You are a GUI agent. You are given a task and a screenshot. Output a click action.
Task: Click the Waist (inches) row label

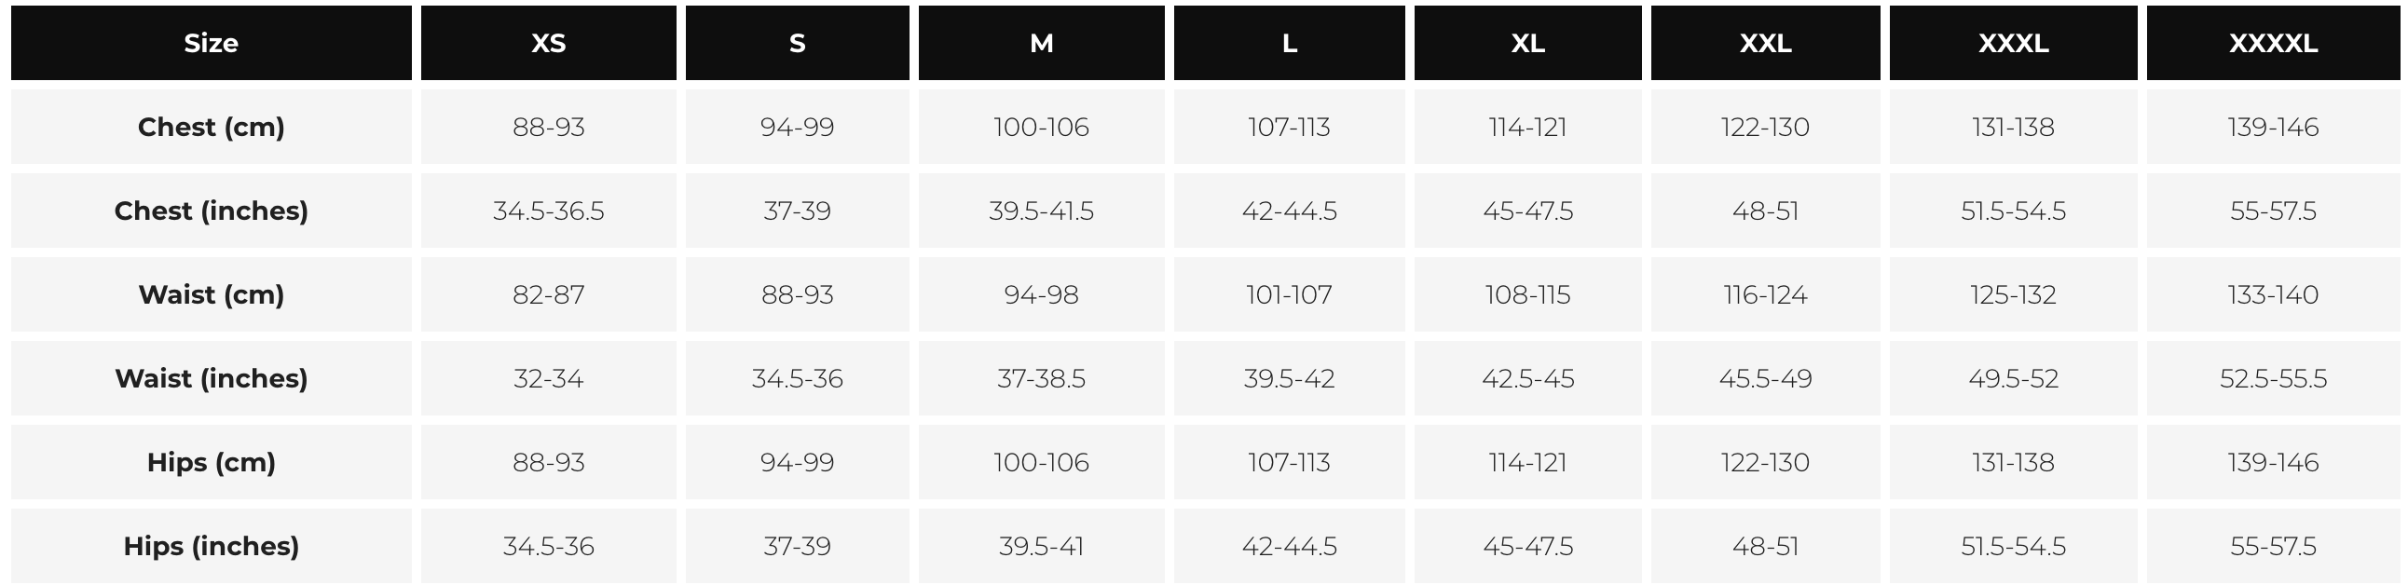tap(211, 378)
